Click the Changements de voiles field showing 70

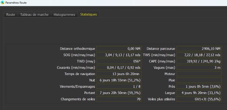point(119,99)
